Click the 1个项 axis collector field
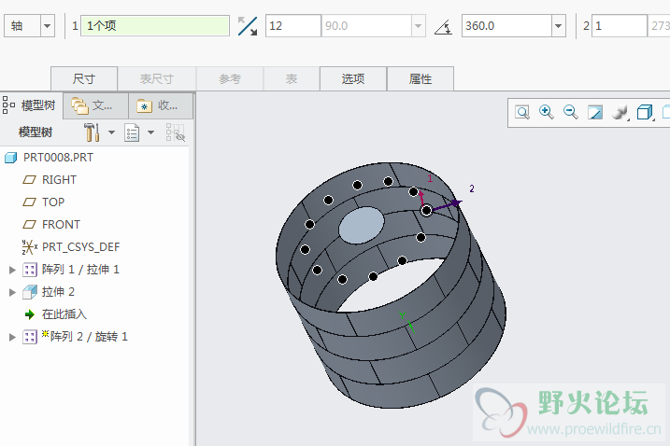Image resolution: width=670 pixels, height=446 pixels. coord(155,25)
